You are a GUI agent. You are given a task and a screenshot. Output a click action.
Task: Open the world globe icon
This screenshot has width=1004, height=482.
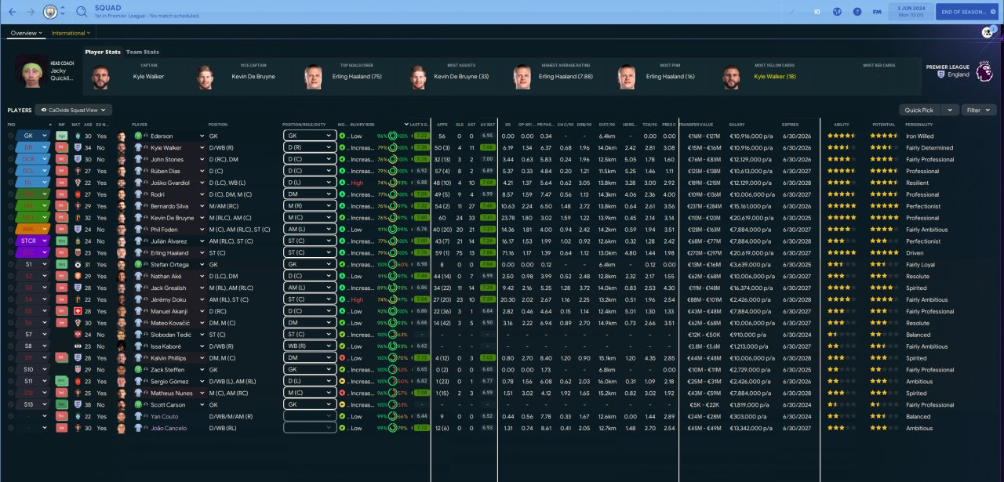pyautogui.click(x=837, y=12)
